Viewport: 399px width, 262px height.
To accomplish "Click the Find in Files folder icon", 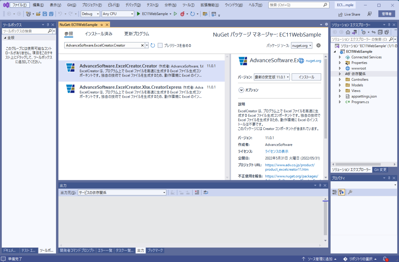I will coord(205,14).
